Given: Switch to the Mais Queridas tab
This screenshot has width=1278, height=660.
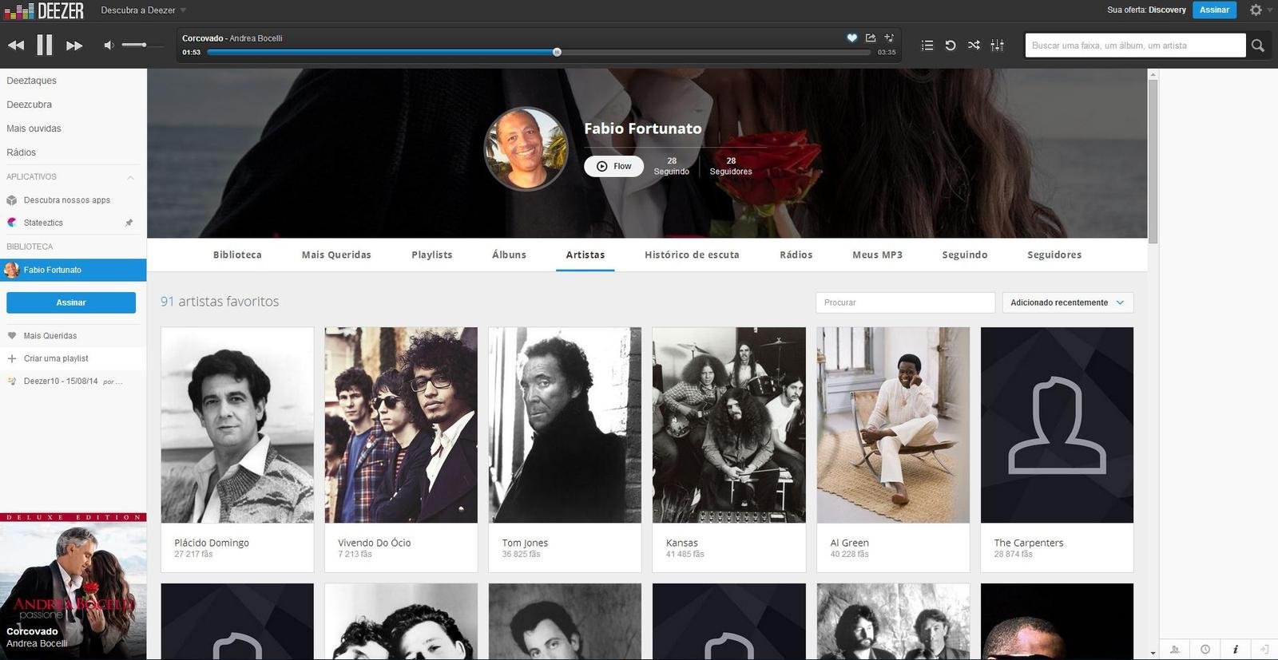Looking at the screenshot, I should tap(336, 255).
